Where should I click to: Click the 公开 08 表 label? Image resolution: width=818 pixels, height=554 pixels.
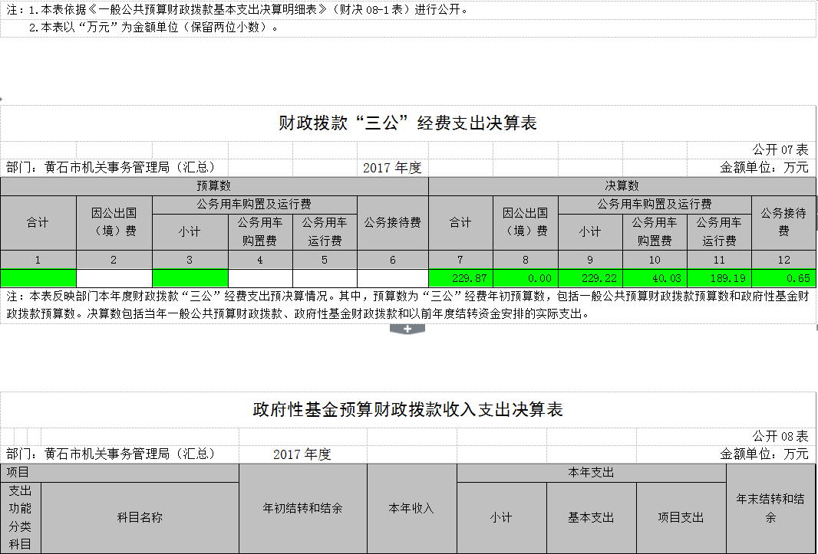(x=780, y=436)
